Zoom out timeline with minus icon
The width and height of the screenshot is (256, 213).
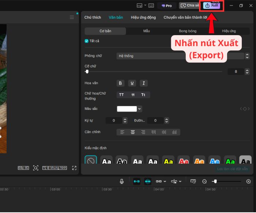point(204,182)
